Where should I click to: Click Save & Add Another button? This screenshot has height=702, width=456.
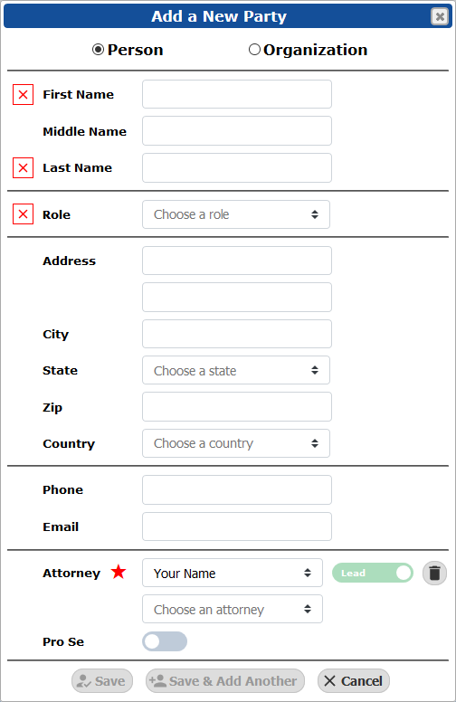(x=225, y=681)
